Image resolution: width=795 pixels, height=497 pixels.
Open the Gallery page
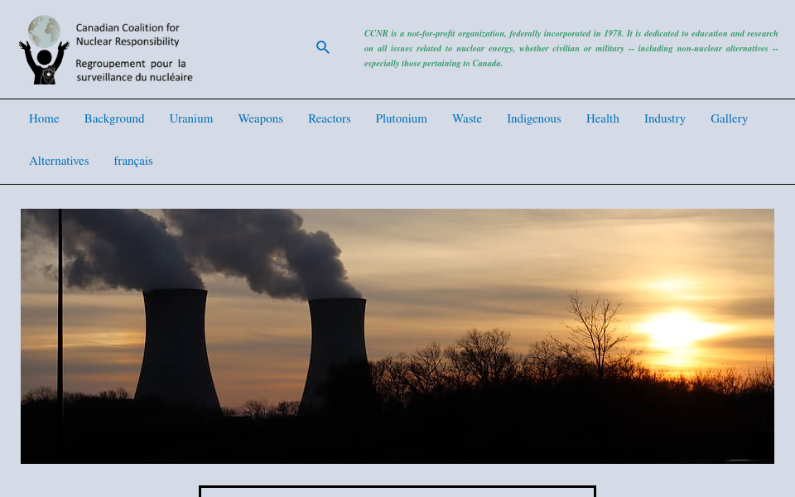(729, 118)
